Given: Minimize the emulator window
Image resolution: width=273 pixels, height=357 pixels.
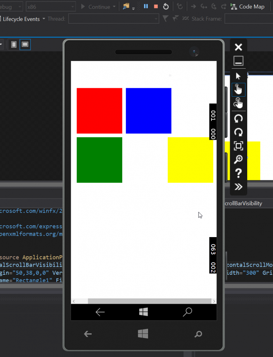Looking at the screenshot, I should [x=239, y=61].
